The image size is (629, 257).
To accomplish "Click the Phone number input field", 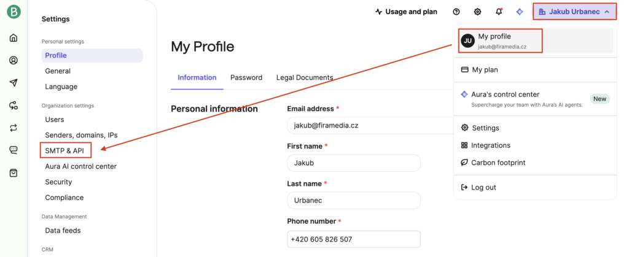I will 353,239.
